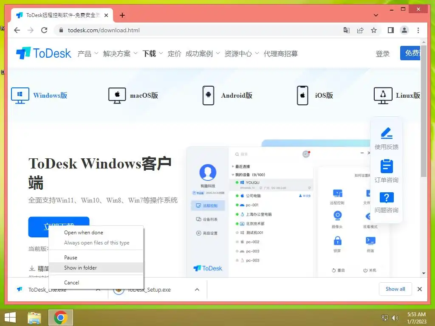435x326 pixels.
Task: Open the 订单咨询 order inquiry icon
Action: [x=387, y=166]
